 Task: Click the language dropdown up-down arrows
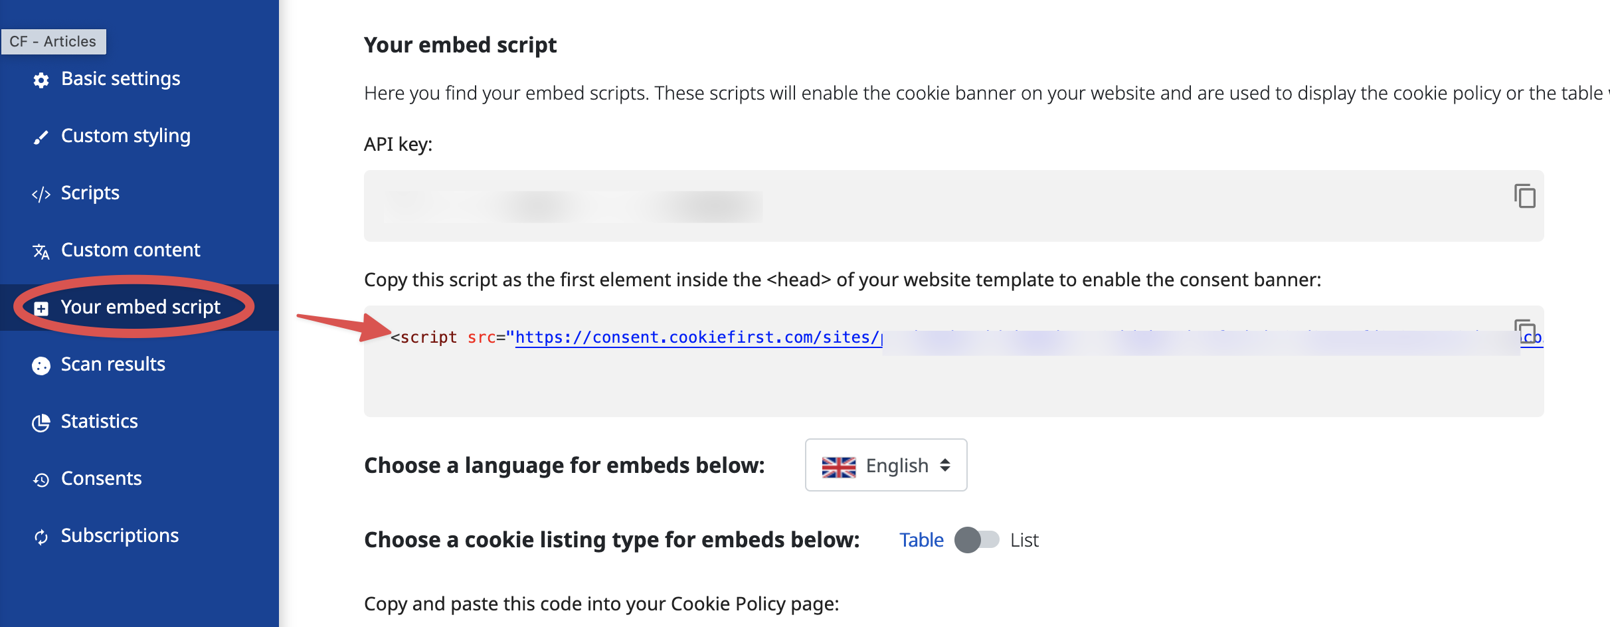(945, 466)
